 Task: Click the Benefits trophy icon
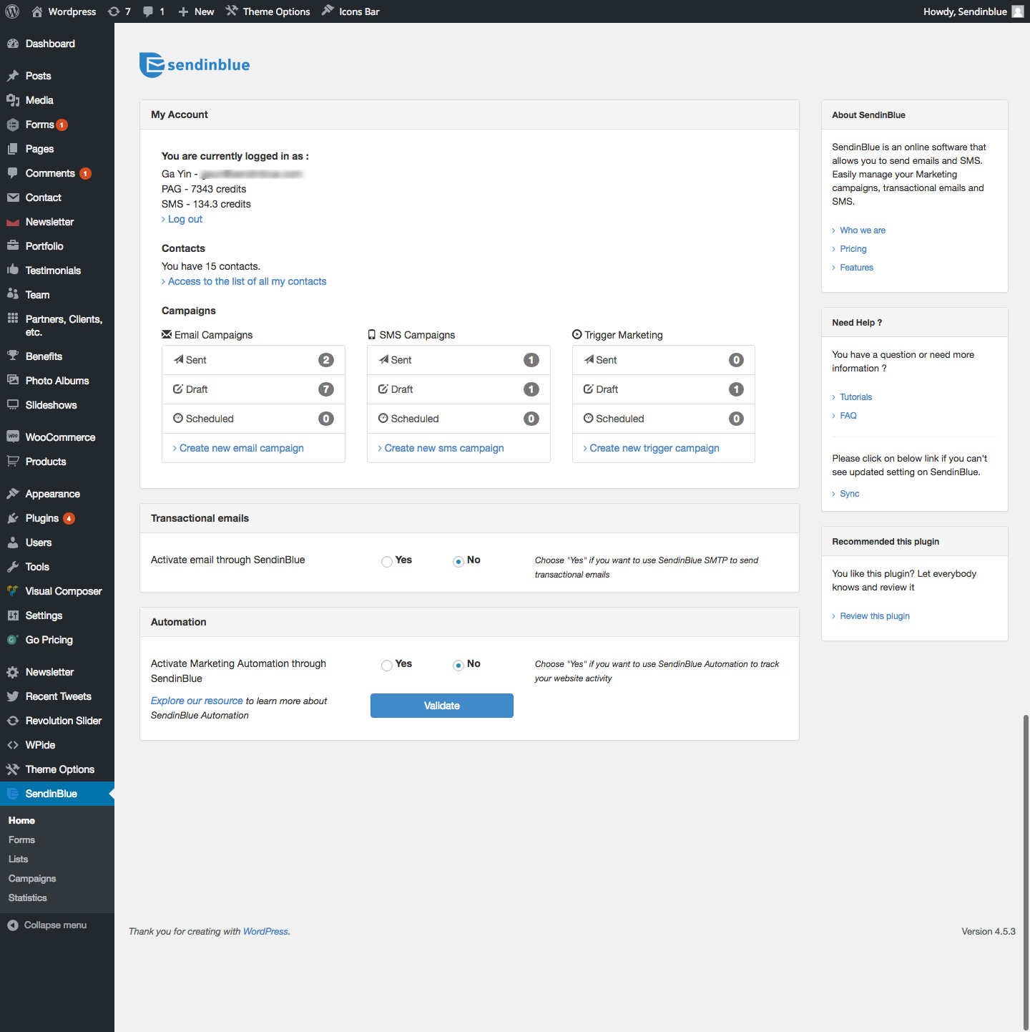[13, 356]
